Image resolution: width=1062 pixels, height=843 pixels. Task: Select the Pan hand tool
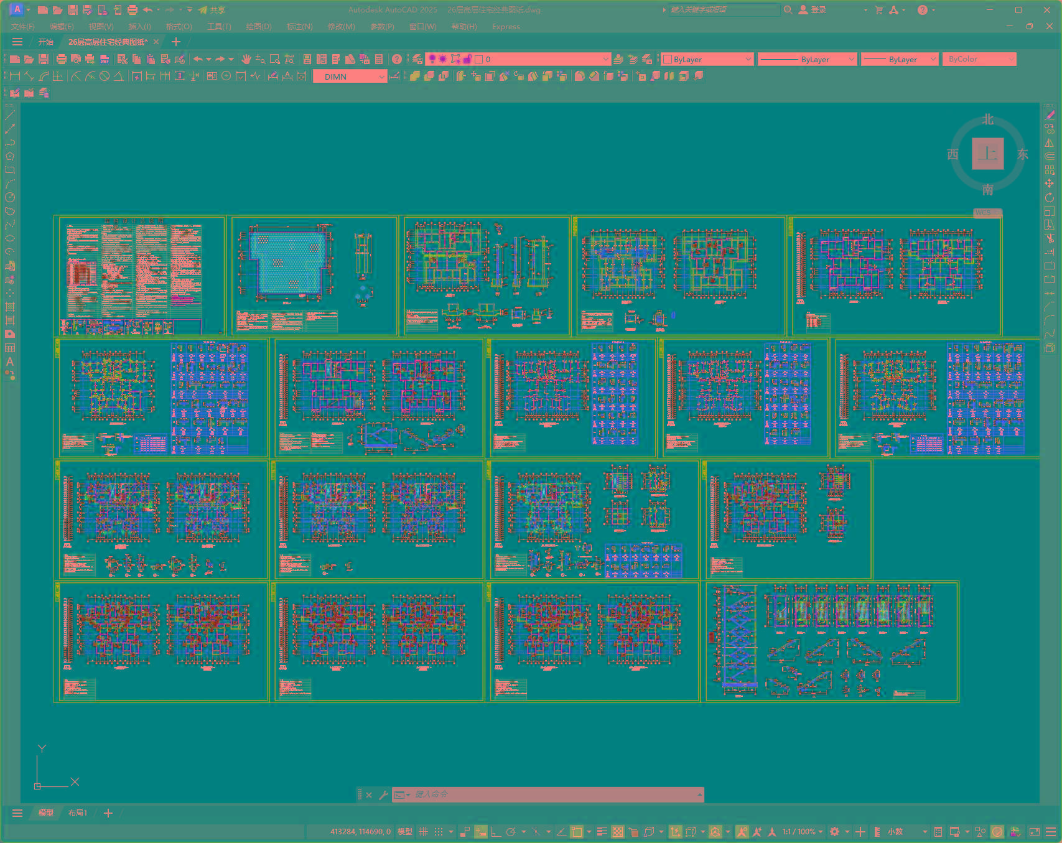[x=246, y=59]
